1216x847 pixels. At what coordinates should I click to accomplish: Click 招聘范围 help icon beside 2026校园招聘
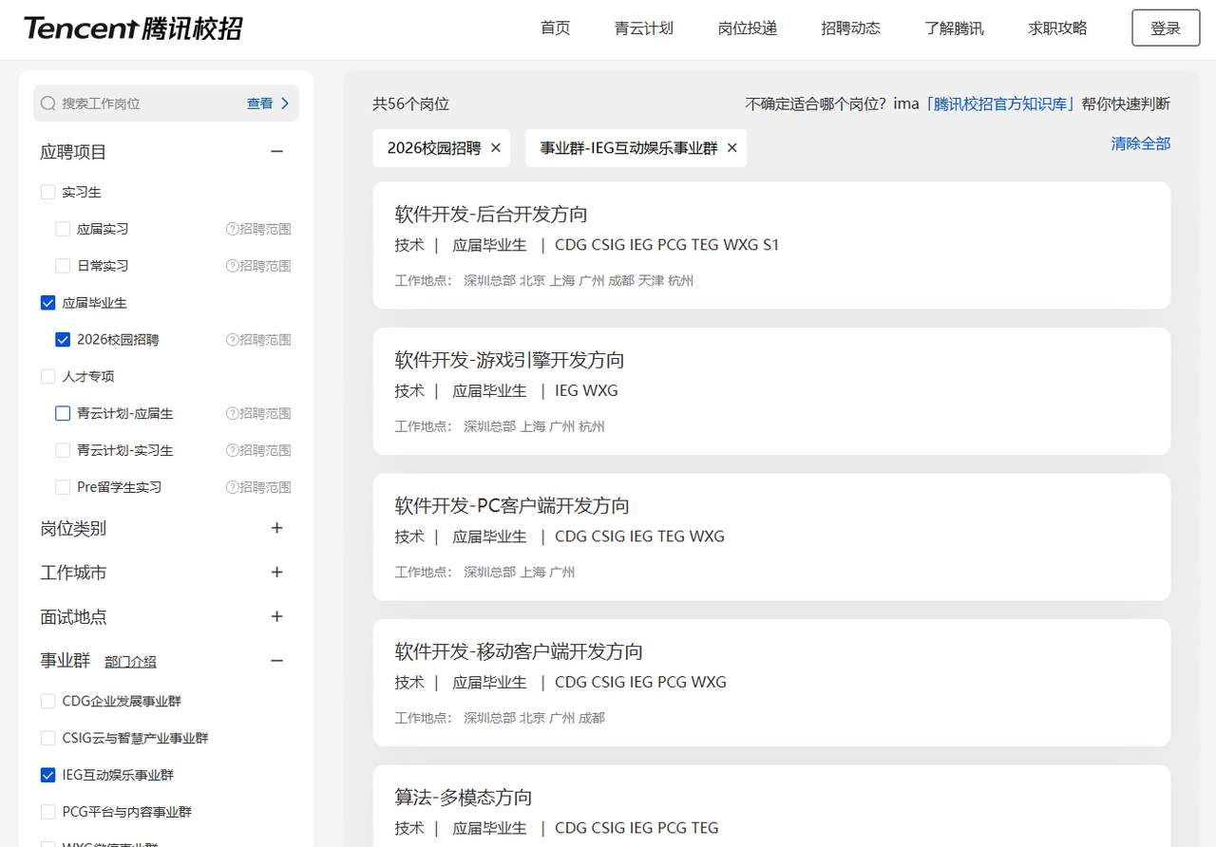(x=232, y=340)
